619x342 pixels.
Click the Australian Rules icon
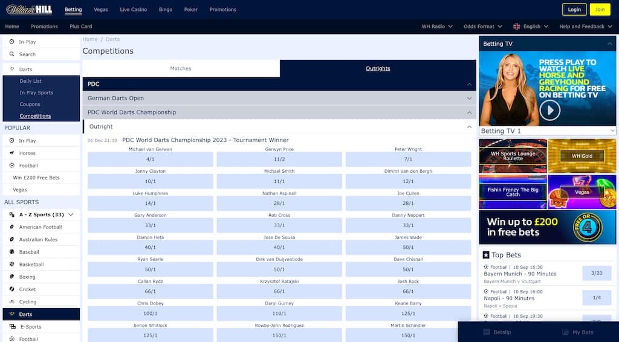pyautogui.click(x=12, y=239)
